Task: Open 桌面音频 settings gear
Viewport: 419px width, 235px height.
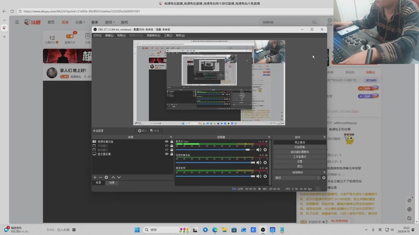Action: 265,176
